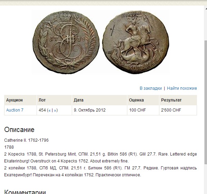Click the Catherine II. 1762-1796 text line
This screenshot has width=207, height=194.
point(27,140)
